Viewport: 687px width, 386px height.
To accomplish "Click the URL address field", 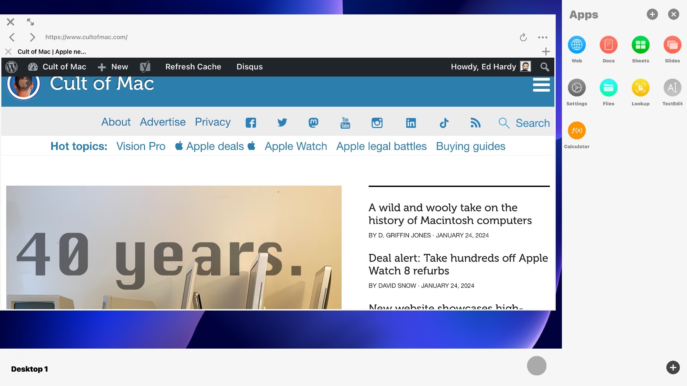I will pos(86,37).
